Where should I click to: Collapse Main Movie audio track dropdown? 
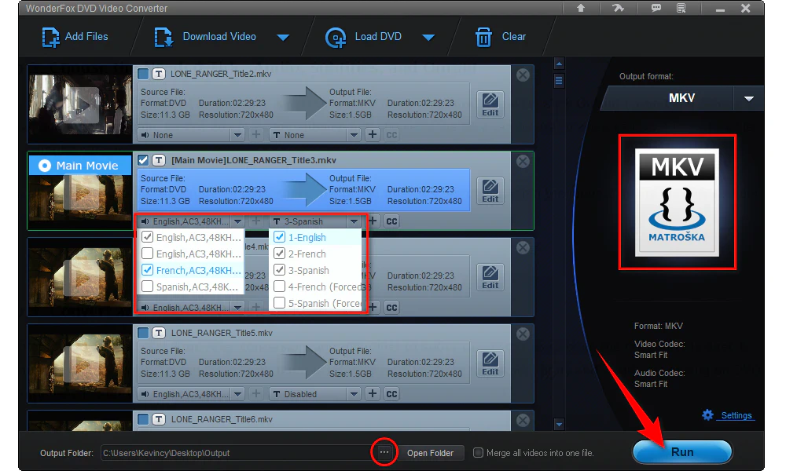[237, 221]
